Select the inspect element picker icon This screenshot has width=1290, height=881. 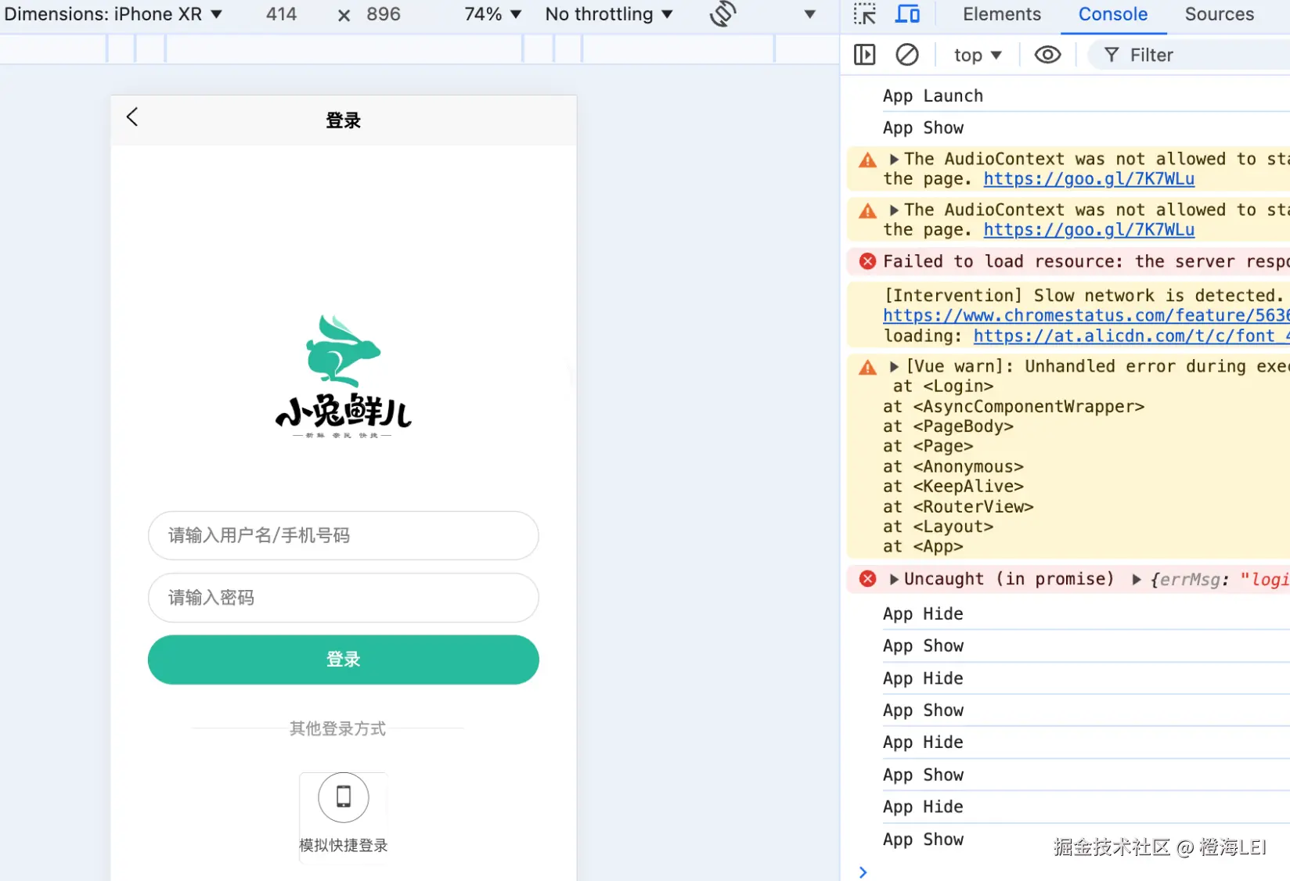pos(865,14)
